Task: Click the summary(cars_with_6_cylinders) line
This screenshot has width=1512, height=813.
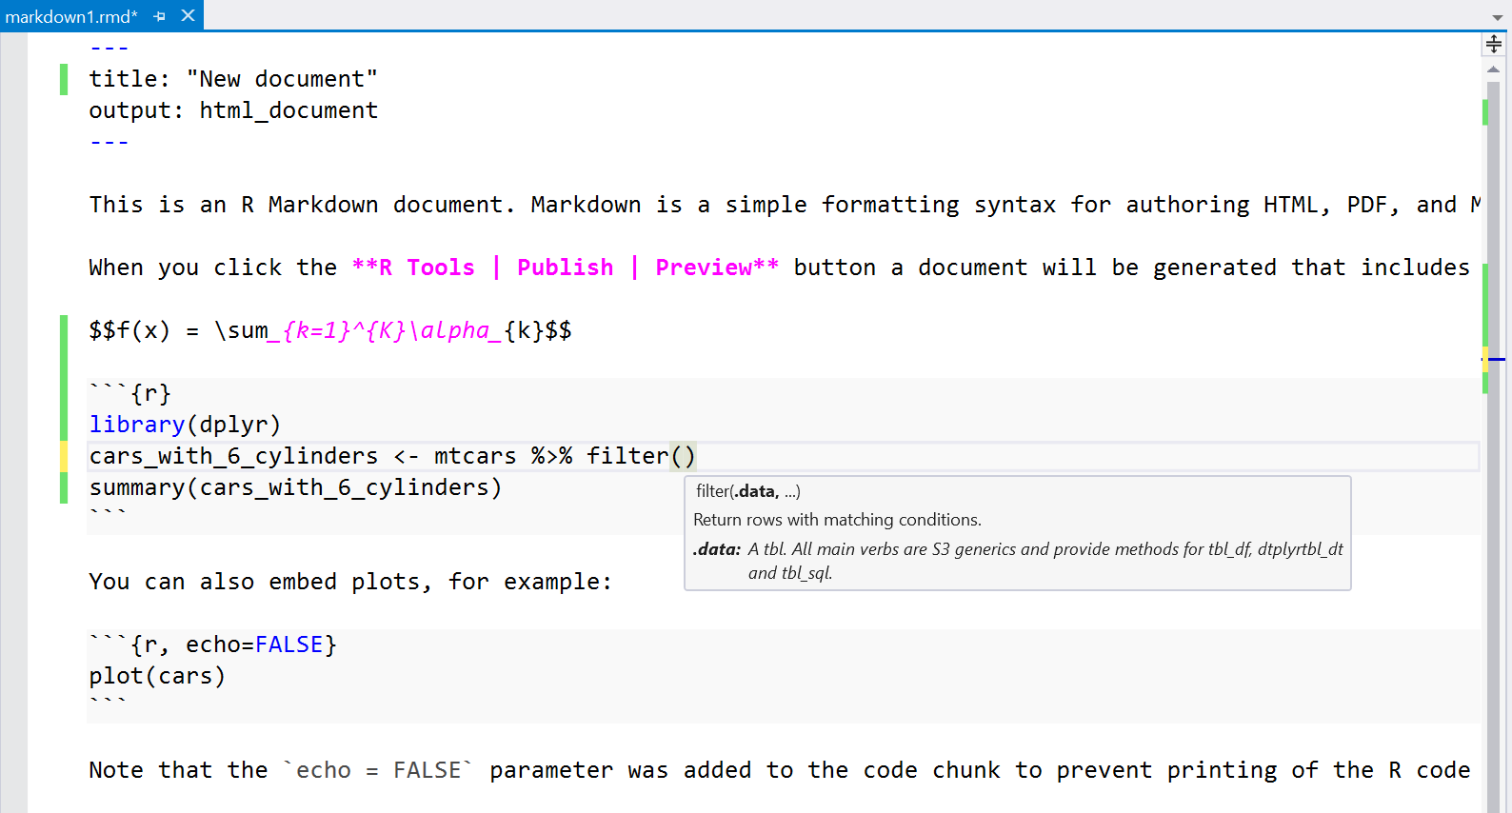Action: [x=295, y=487]
